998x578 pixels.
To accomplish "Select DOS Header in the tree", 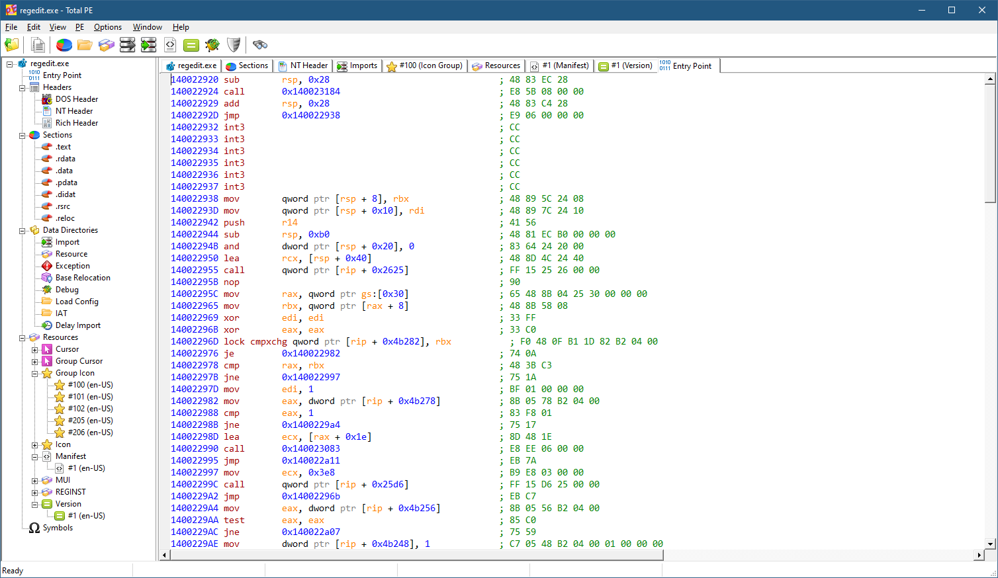I will click(77, 99).
